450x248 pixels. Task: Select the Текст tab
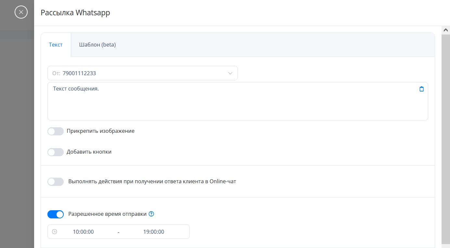coord(56,45)
